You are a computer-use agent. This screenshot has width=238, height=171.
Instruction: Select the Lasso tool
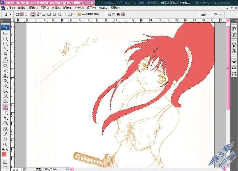pos(5,43)
